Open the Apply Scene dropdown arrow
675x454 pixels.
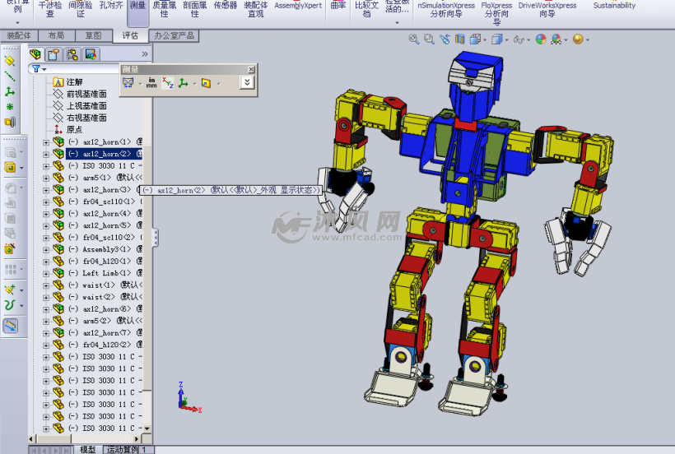(x=566, y=40)
